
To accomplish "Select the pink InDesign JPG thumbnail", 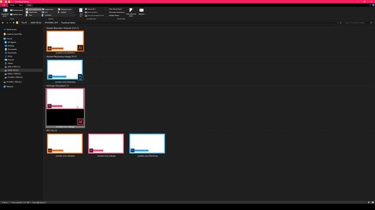I will pos(106,143).
